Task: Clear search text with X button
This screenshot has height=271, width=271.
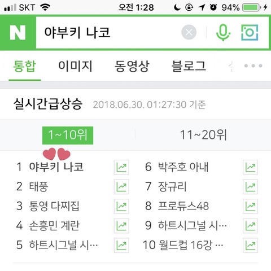Action: tap(189, 32)
